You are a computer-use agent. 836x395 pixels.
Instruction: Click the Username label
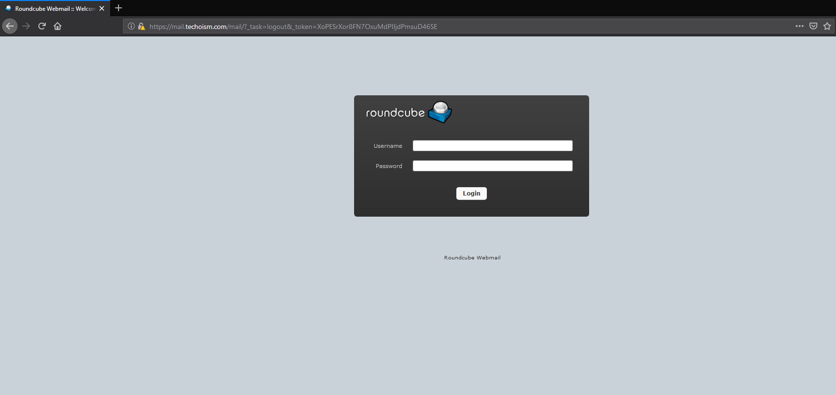[388, 146]
